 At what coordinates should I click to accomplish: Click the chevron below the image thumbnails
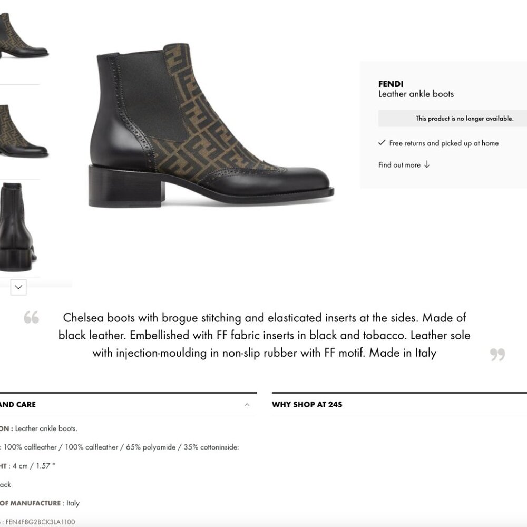click(18, 287)
